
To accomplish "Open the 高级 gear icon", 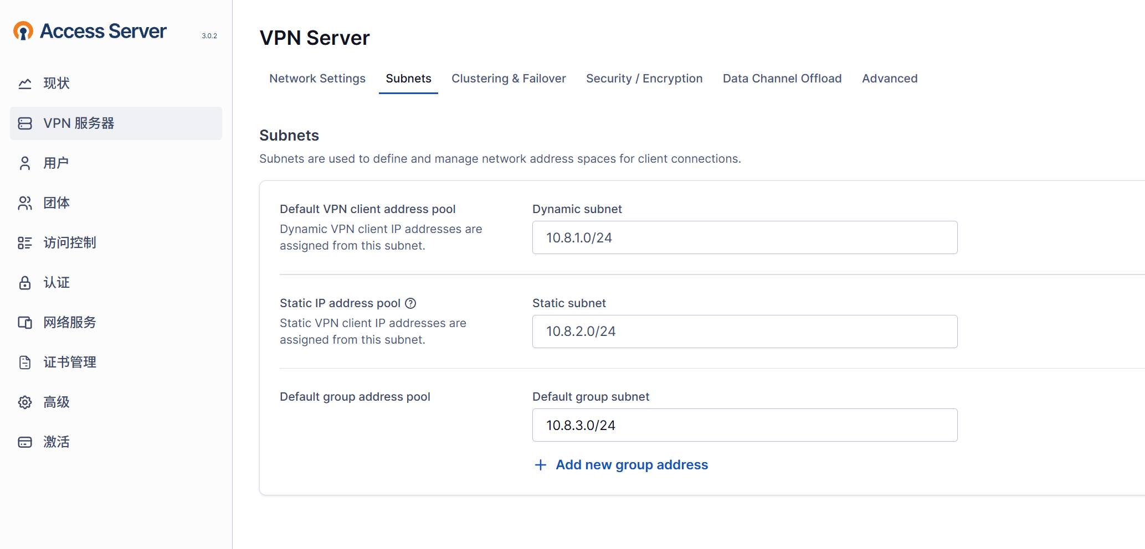I will [25, 402].
